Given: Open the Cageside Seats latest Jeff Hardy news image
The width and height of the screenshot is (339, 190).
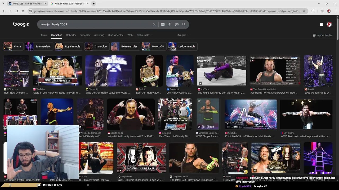Looking at the screenshot, I should 194,158.
